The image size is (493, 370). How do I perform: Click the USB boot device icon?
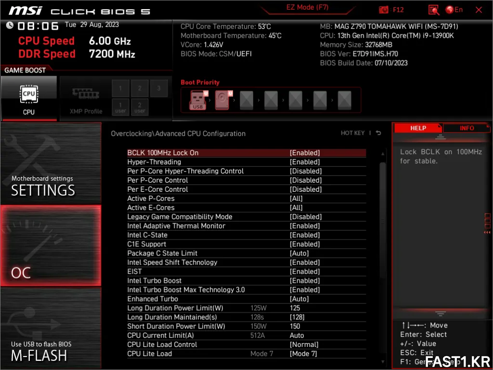tap(199, 100)
